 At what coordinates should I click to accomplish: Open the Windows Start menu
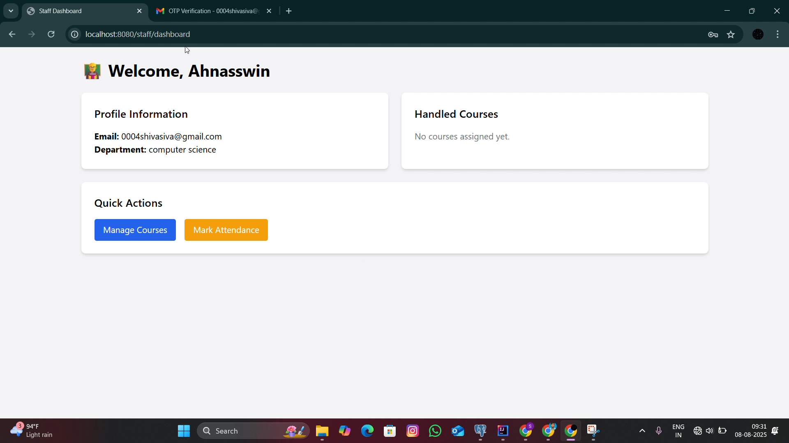184,431
